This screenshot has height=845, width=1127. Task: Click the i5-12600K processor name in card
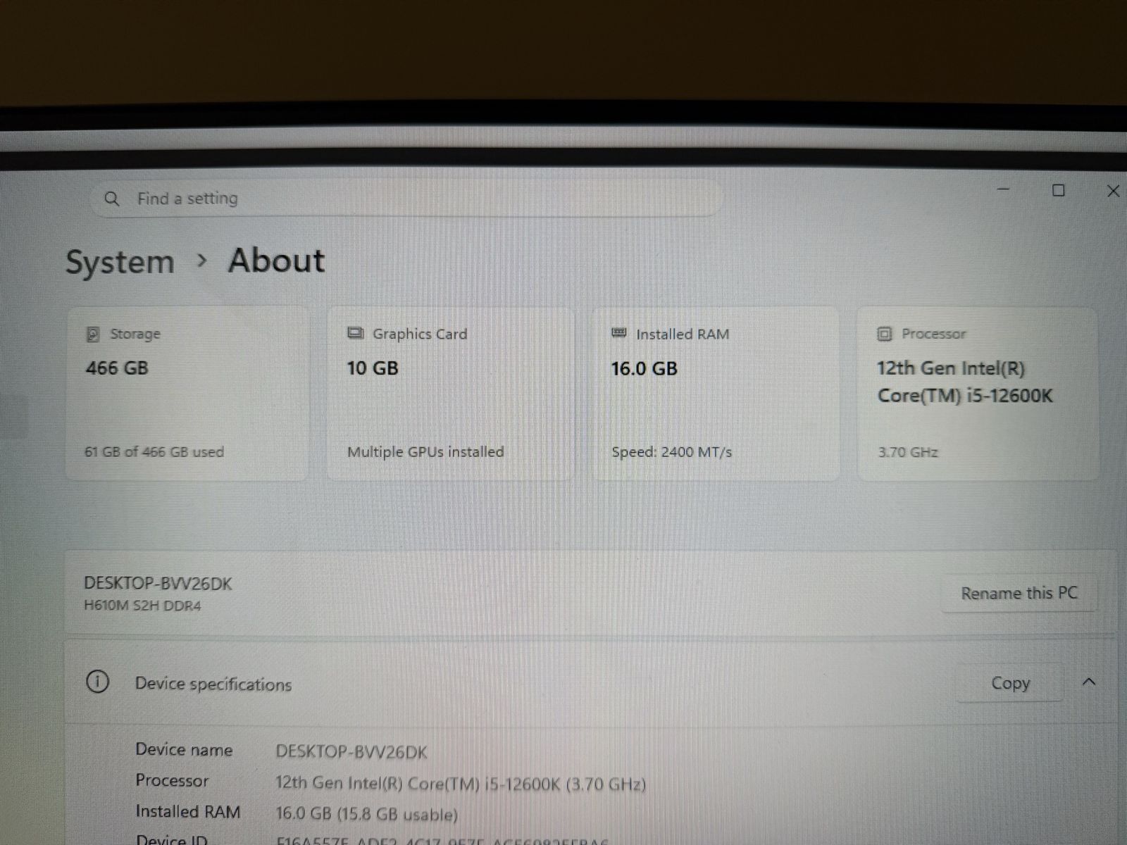(964, 382)
